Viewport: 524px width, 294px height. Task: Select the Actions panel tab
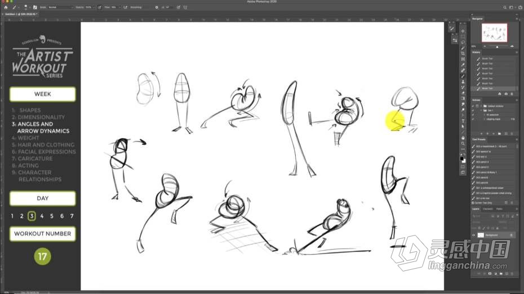[x=476, y=100]
